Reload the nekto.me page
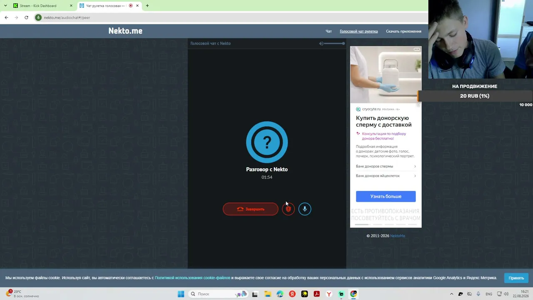Viewport: 533px width, 300px height. pos(26,17)
